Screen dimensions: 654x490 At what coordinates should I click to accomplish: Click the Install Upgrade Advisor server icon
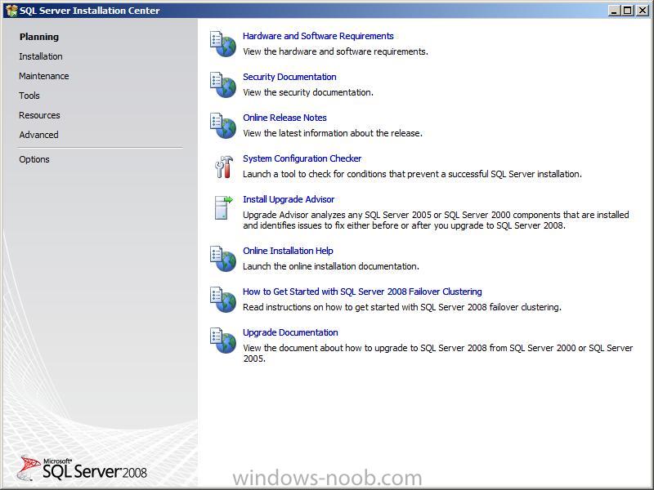(223, 207)
